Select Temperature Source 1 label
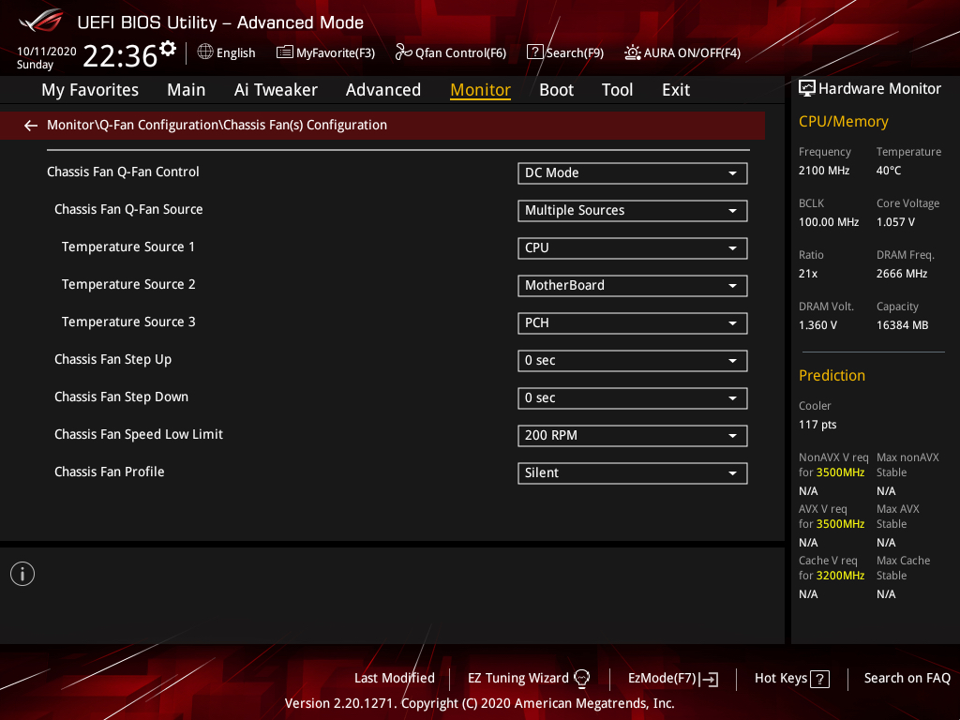The height and width of the screenshot is (720, 960). pyautogui.click(x=127, y=247)
